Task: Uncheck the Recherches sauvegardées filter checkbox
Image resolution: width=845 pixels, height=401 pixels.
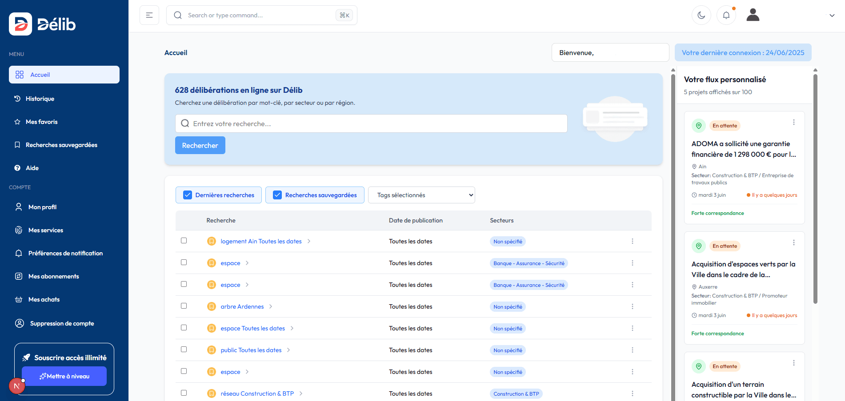Action: [x=277, y=195]
